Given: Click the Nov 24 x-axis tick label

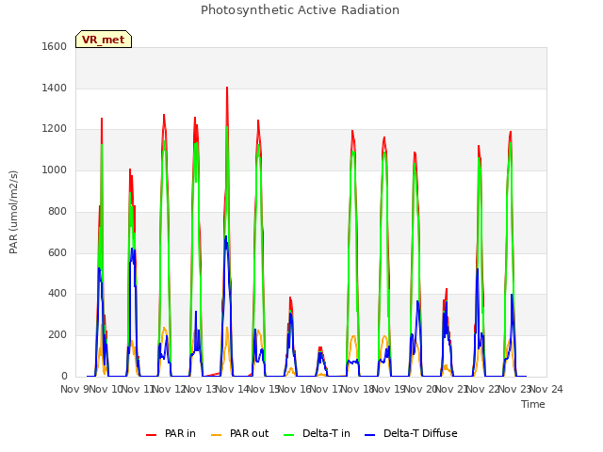Looking at the screenshot, I should click(546, 389).
